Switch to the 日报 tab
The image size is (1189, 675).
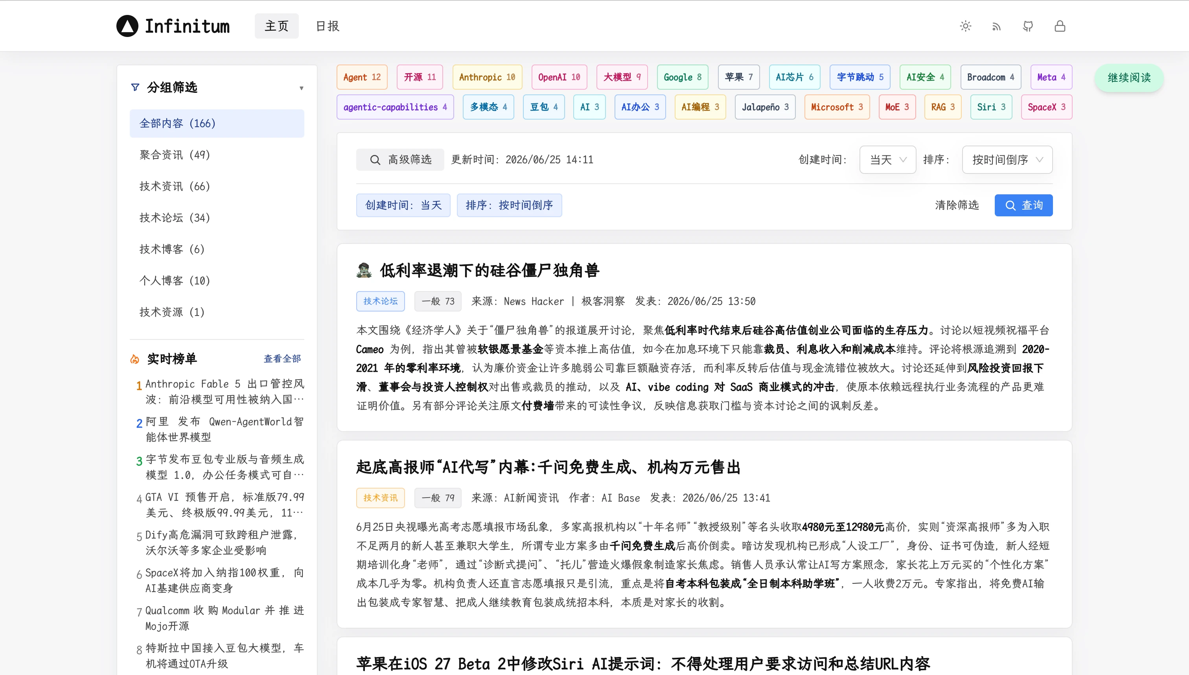(x=327, y=26)
